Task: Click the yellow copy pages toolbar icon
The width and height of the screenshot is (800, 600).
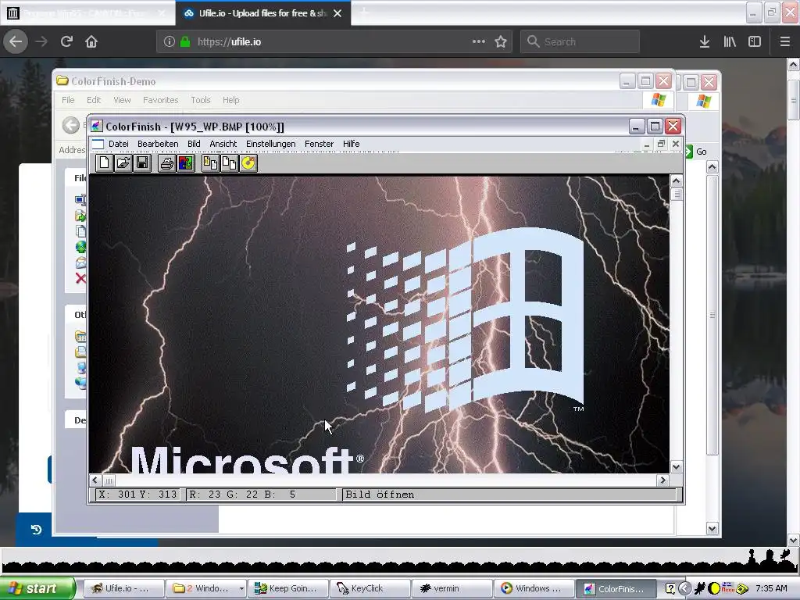Action: point(210,163)
